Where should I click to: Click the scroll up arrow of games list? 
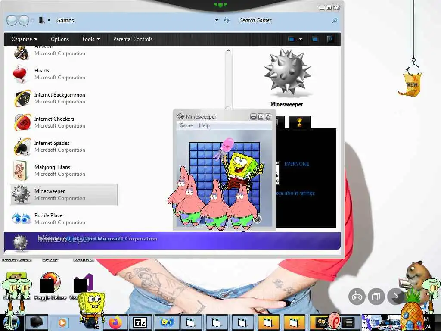pos(228,51)
